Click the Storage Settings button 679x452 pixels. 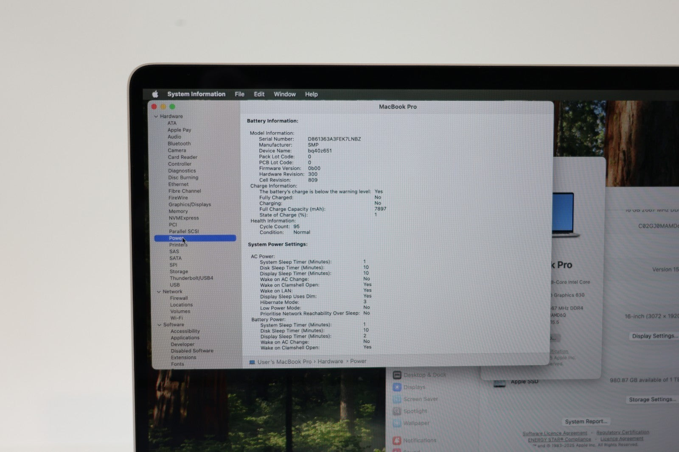pyautogui.click(x=652, y=399)
